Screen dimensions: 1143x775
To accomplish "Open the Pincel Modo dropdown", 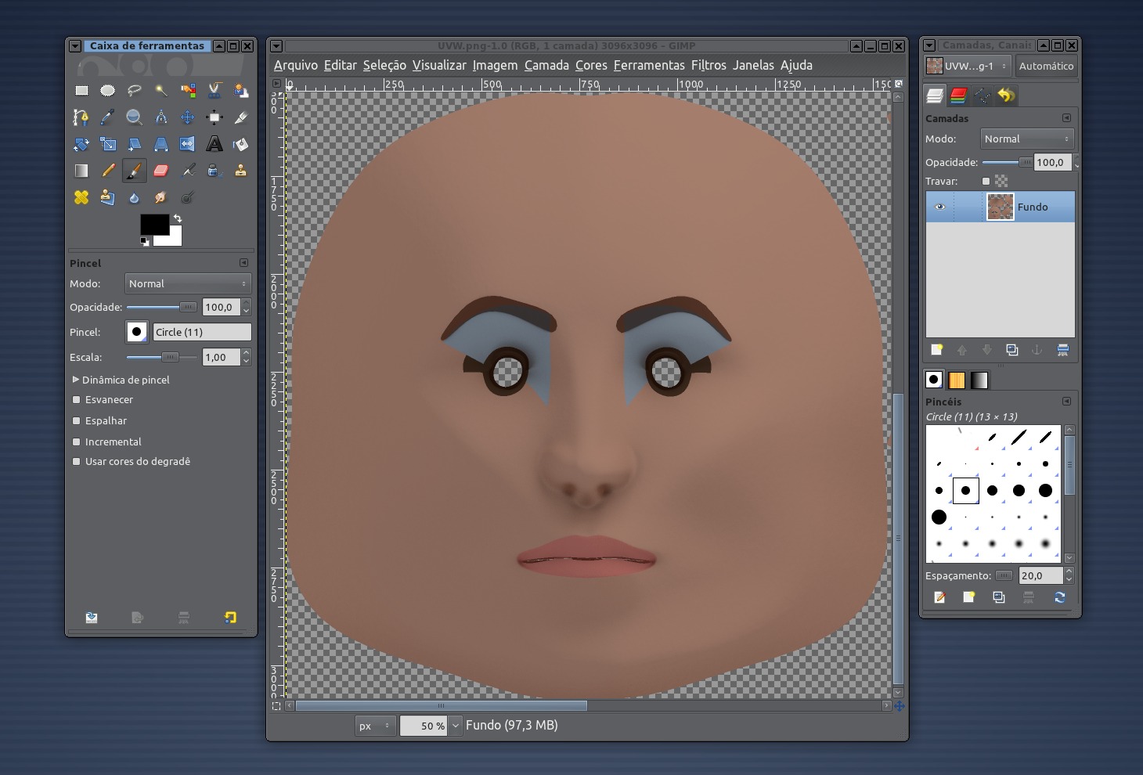I will pos(188,283).
